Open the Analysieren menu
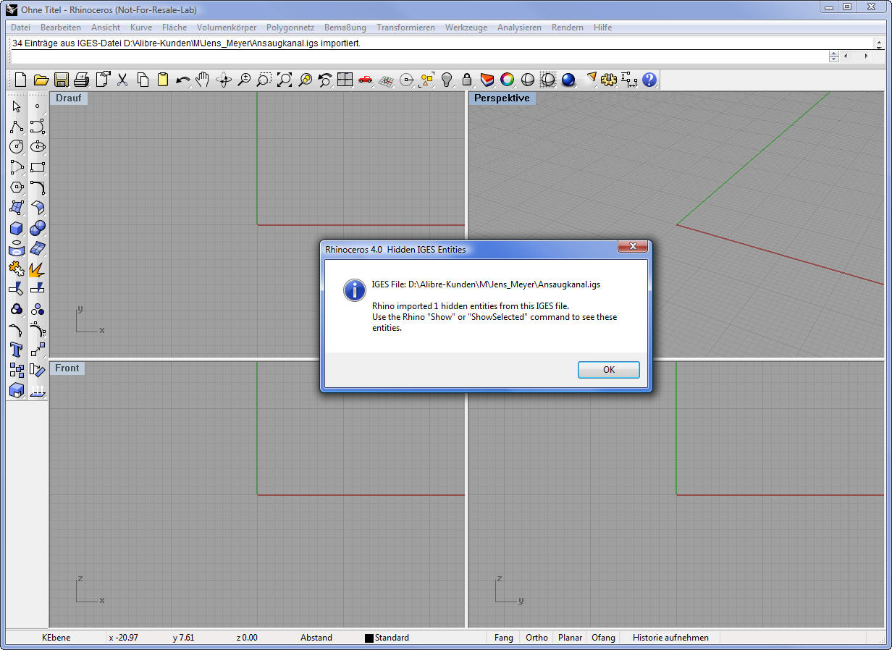This screenshot has height=650, width=892. 519,28
